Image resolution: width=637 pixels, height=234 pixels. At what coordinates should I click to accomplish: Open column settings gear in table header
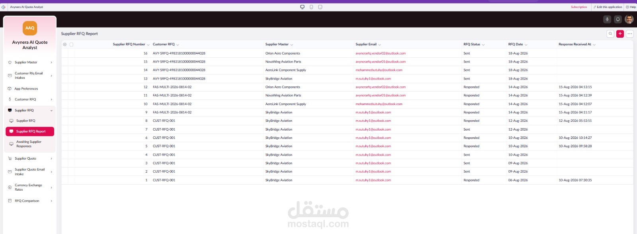64,45
